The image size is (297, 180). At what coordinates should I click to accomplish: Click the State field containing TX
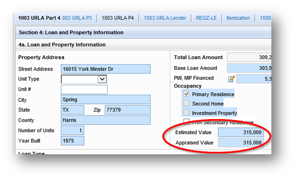coord(72,110)
